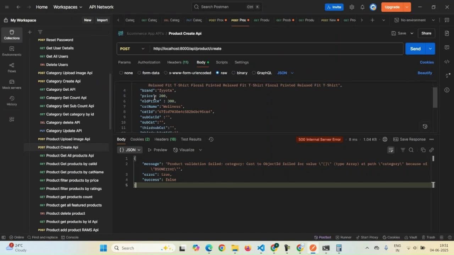Select the GraphQL body type
The height and width of the screenshot is (255, 454).
(x=262, y=73)
